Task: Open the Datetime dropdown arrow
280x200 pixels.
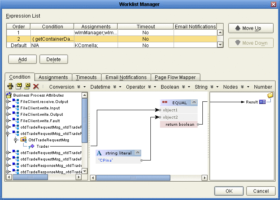Action: (x=120, y=87)
